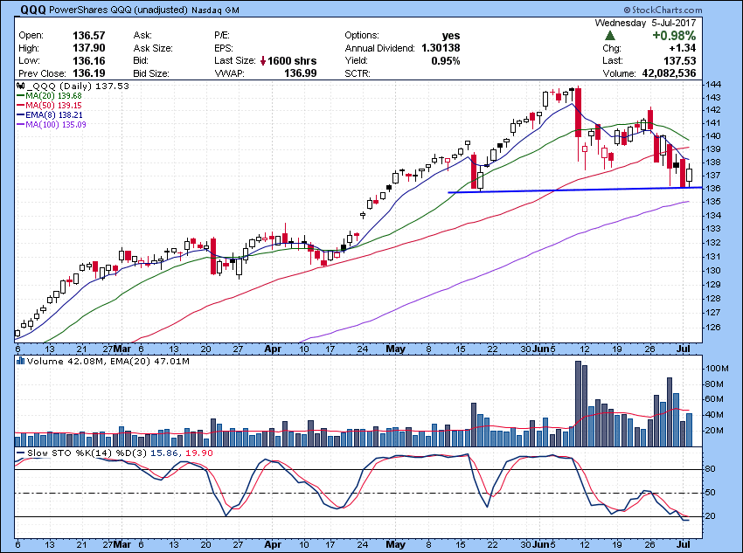Select the Volume value 42,082,536
743x553 pixels.
coord(669,73)
